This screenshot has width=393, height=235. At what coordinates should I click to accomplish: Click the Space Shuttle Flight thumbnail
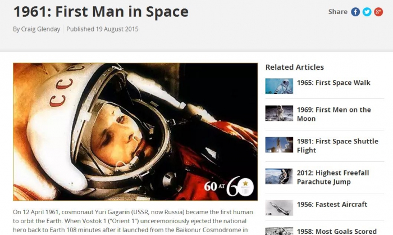279,145
